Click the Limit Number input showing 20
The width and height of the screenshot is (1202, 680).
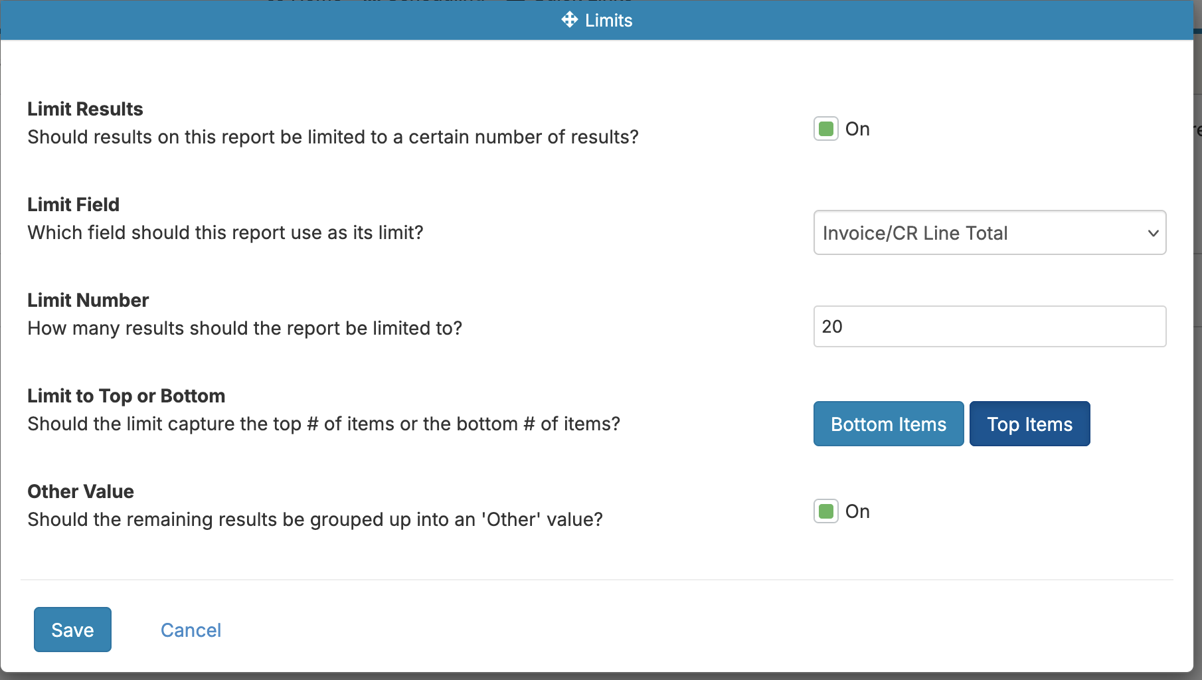pyautogui.click(x=989, y=327)
